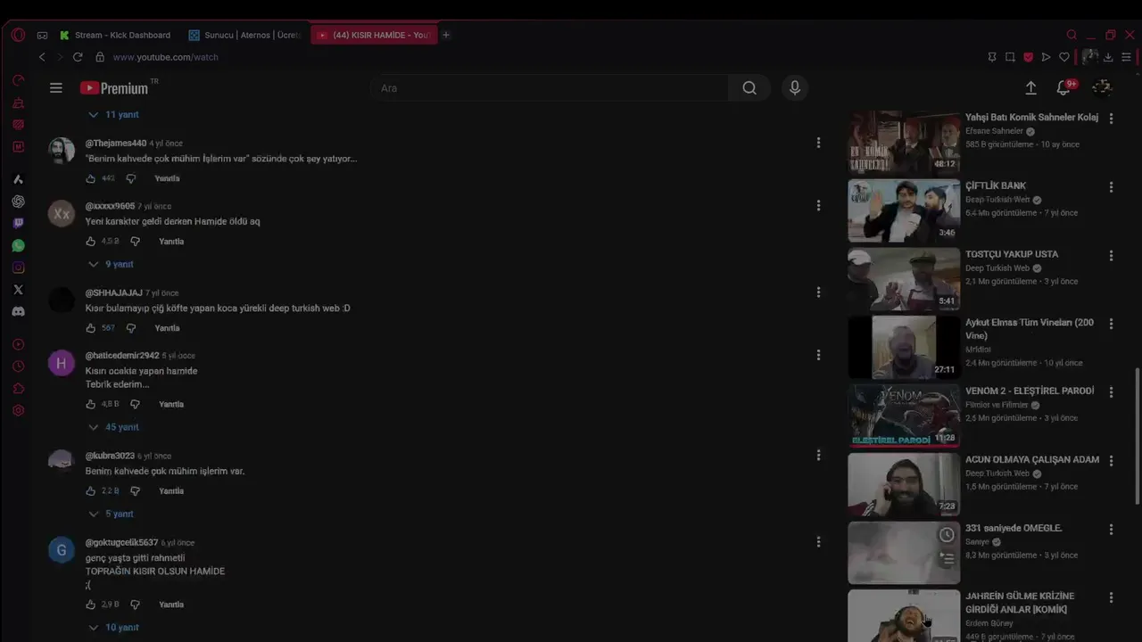
Task: Open WhatsApp in the Opera sidebar
Action: [x=18, y=245]
